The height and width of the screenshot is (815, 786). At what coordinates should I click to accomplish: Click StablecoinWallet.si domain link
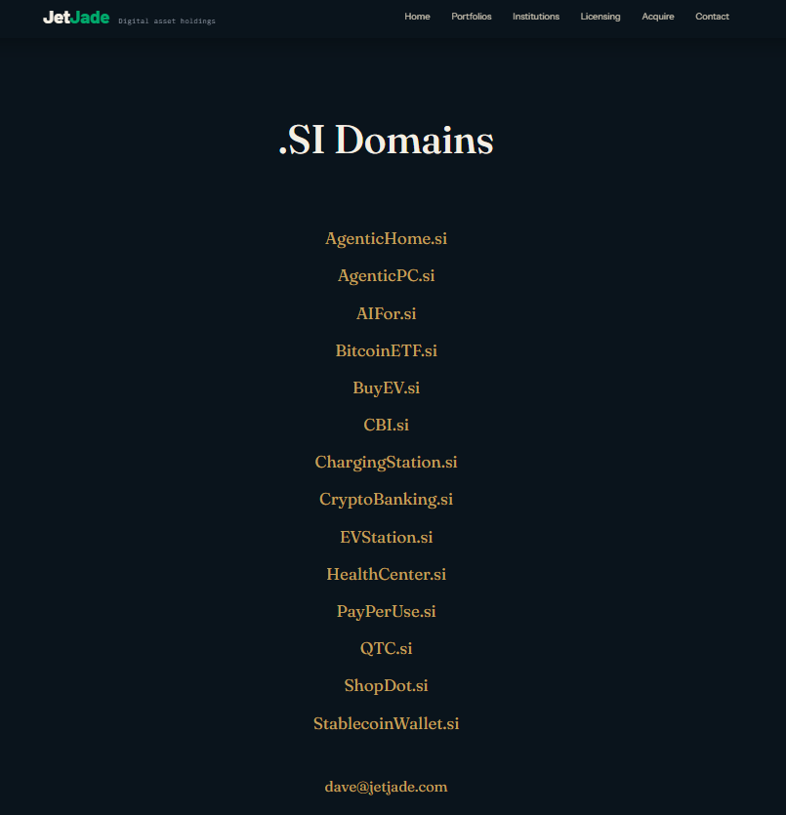click(387, 723)
